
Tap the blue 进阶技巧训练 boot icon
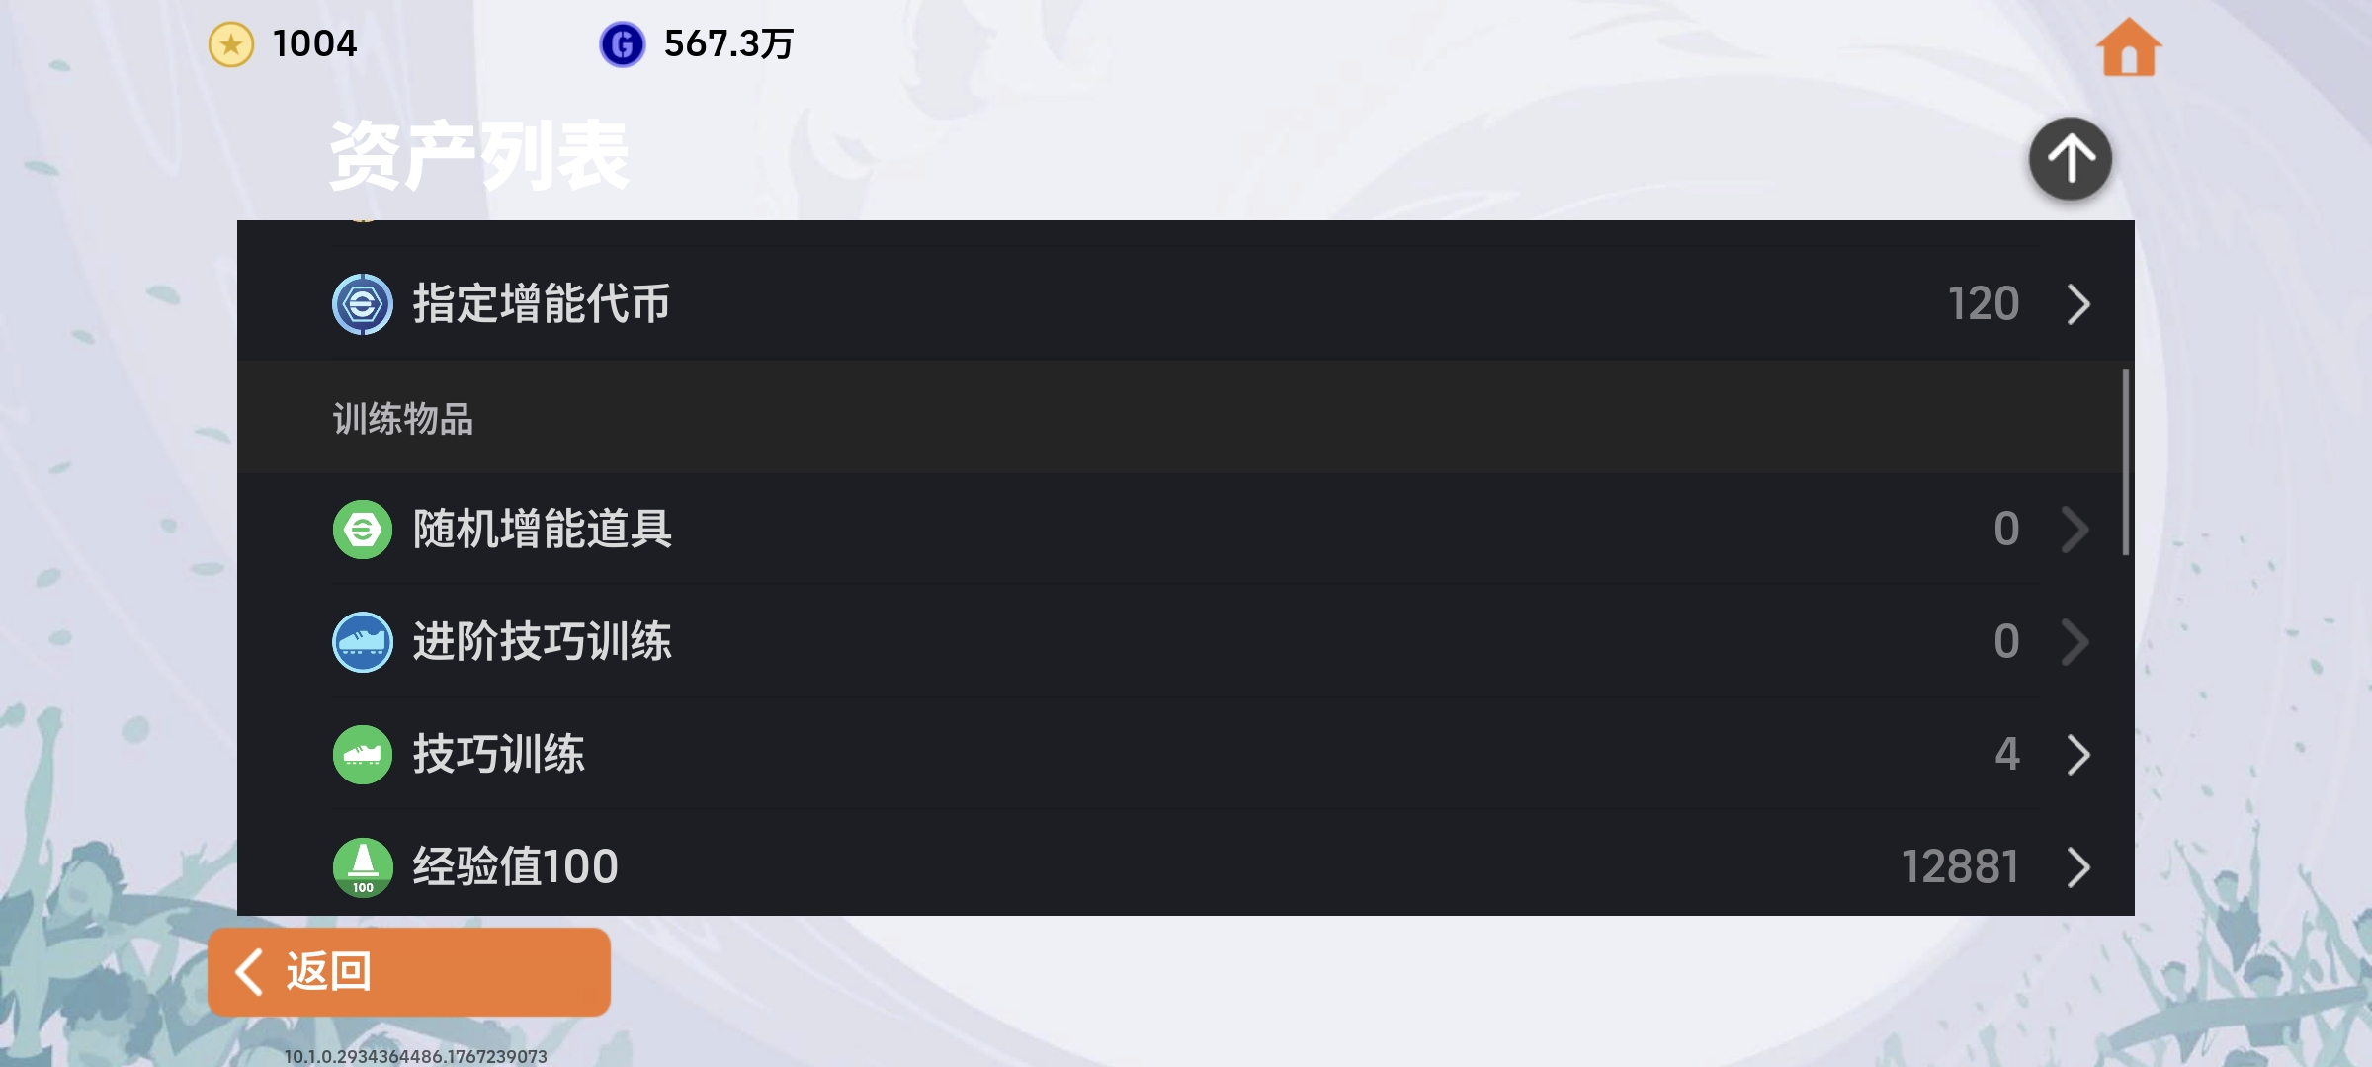point(363,642)
